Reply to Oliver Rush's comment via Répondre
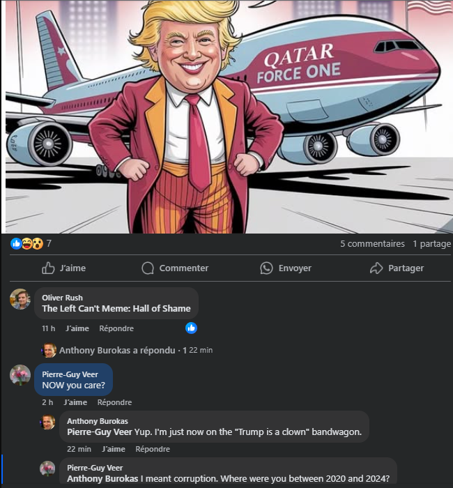Viewport: 453px width, 488px height. click(116, 328)
